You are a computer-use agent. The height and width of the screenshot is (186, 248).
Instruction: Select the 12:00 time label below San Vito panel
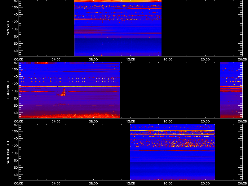click(x=131, y=60)
